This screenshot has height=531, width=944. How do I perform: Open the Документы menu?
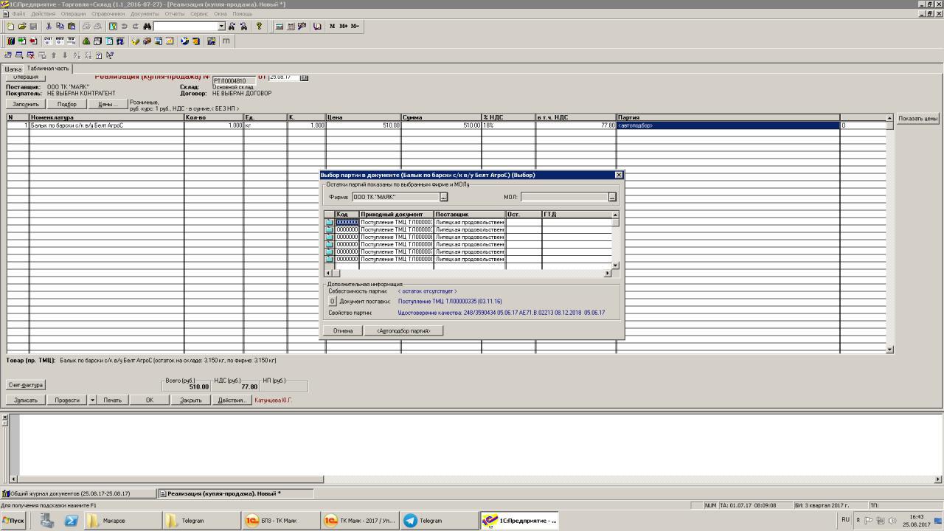click(145, 14)
